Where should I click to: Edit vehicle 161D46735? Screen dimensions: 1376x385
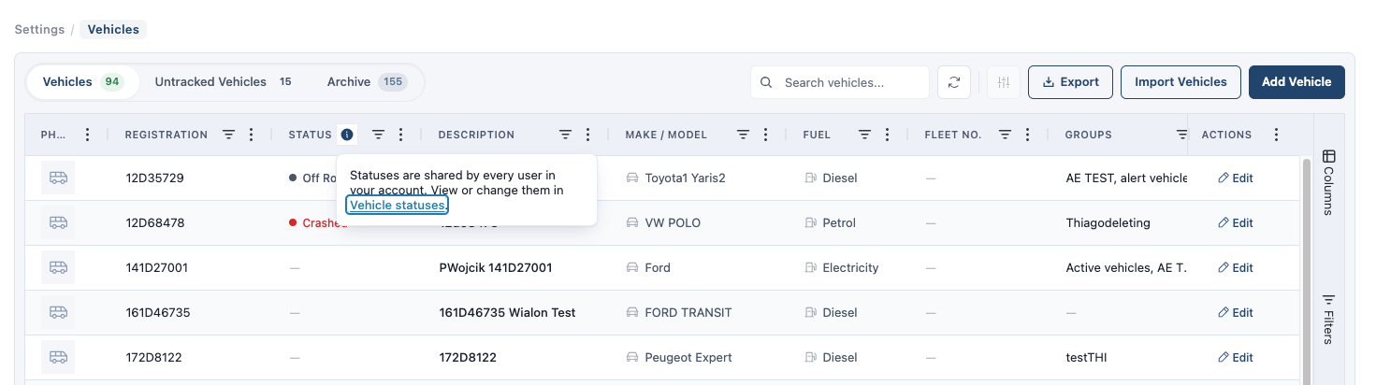(1236, 312)
